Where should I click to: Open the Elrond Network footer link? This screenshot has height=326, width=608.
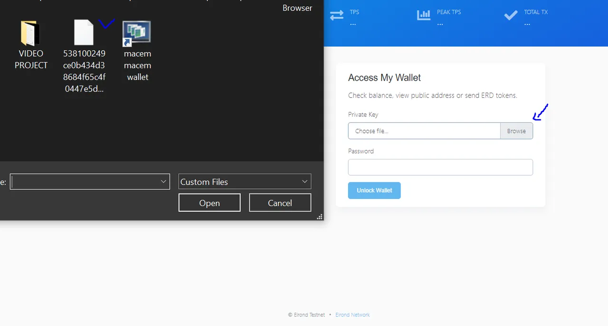point(352,315)
